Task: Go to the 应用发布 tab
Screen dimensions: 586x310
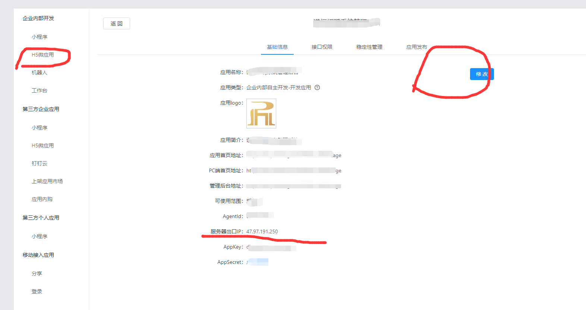Action: click(416, 47)
